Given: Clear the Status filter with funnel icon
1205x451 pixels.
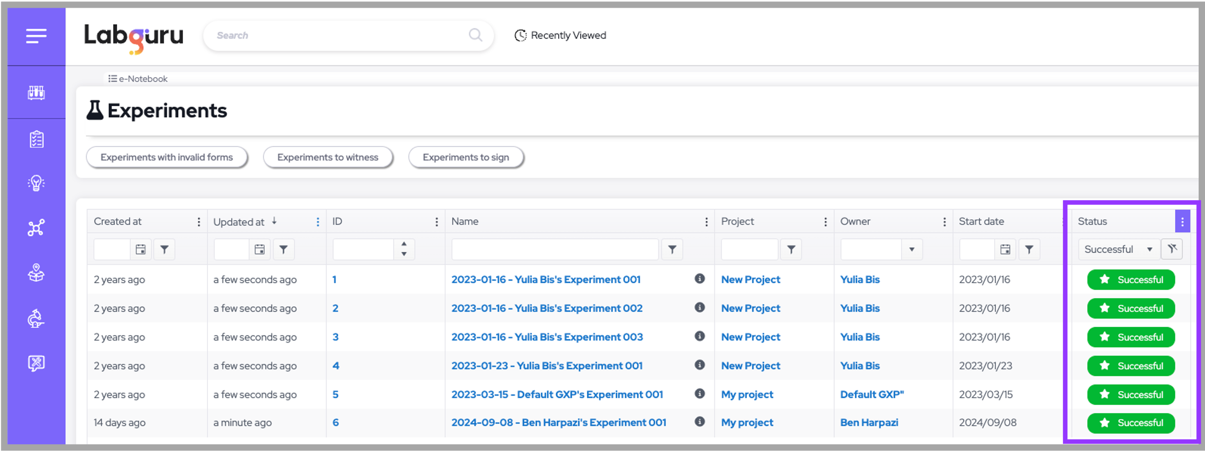Looking at the screenshot, I should 1172,249.
